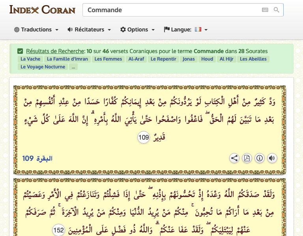
Task: Click the verse 109 number circle
Action: [x=144, y=137]
